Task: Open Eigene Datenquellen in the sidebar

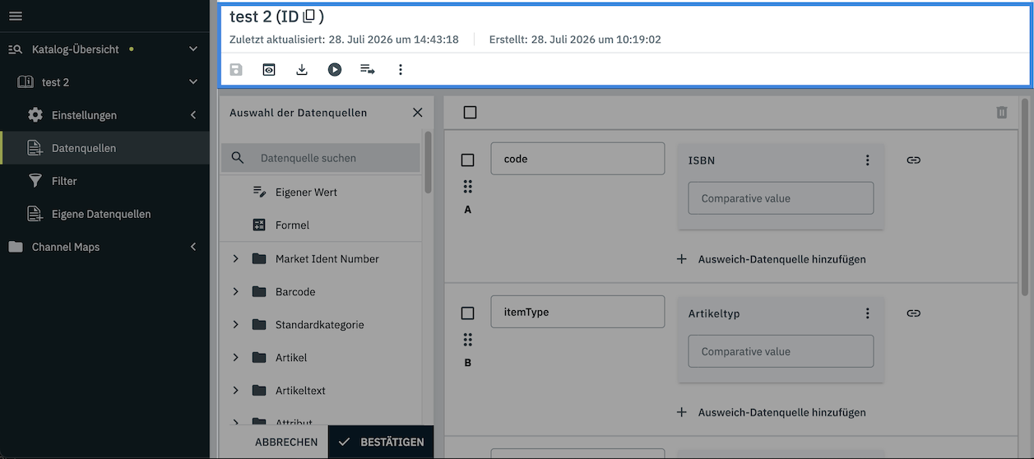Action: (x=105, y=214)
